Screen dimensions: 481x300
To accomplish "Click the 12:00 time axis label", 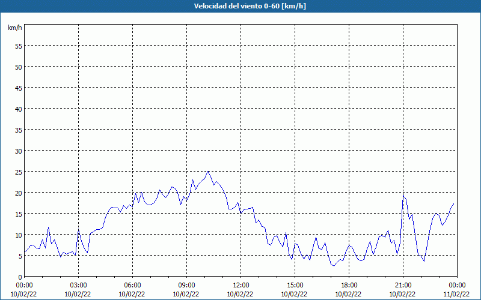I will click(241, 285).
